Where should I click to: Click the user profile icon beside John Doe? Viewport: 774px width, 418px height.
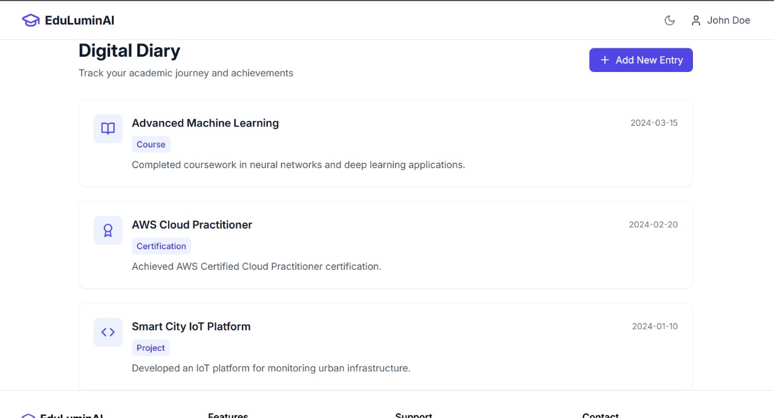coord(696,21)
